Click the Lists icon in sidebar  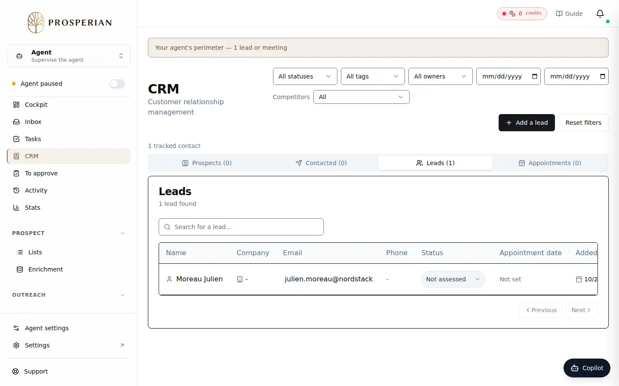pos(20,252)
